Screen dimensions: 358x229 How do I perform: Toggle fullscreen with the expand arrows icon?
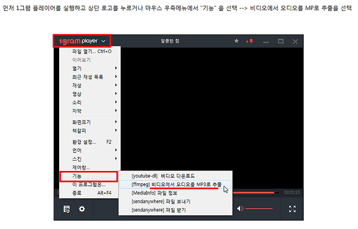click(292, 209)
